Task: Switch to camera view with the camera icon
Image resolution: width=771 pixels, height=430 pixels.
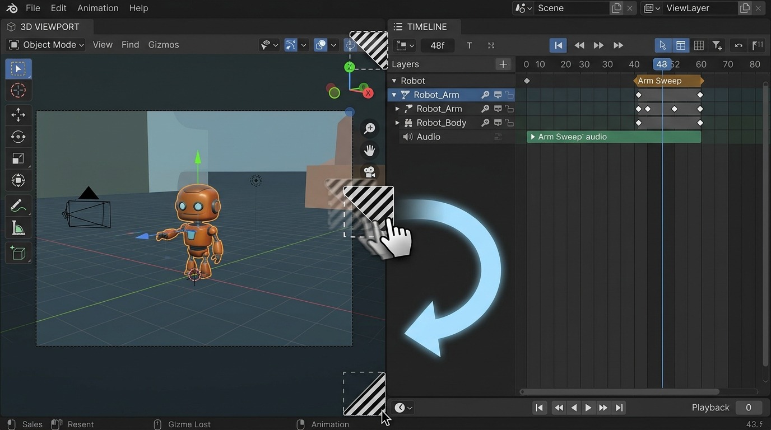Action: point(369,172)
